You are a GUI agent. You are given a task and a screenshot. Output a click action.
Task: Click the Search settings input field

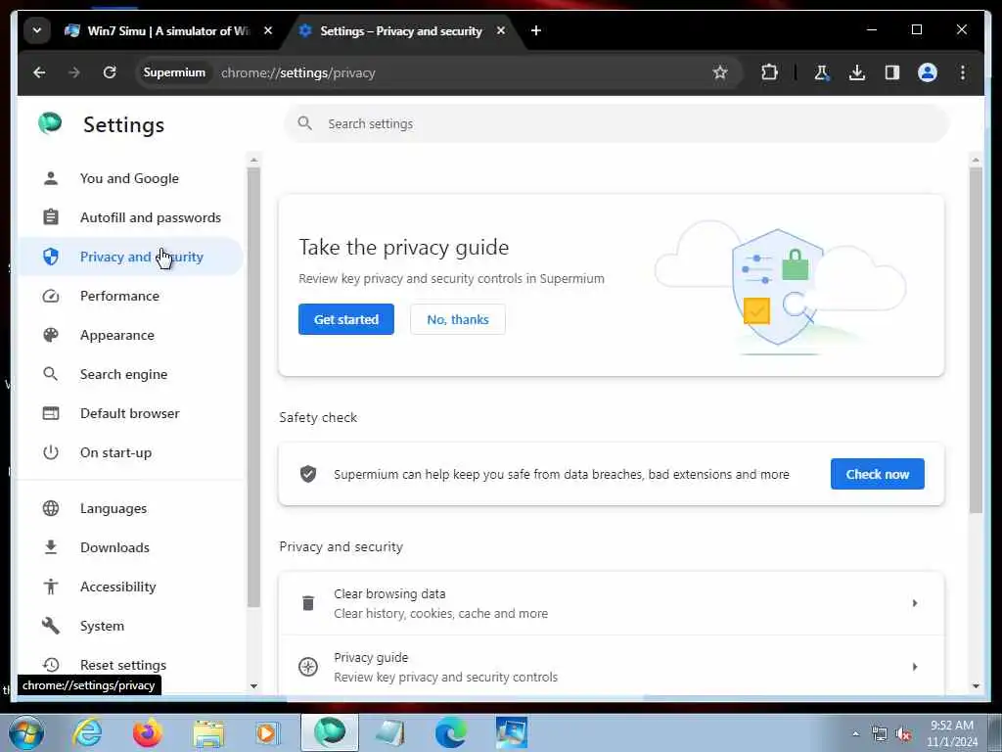coord(616,123)
